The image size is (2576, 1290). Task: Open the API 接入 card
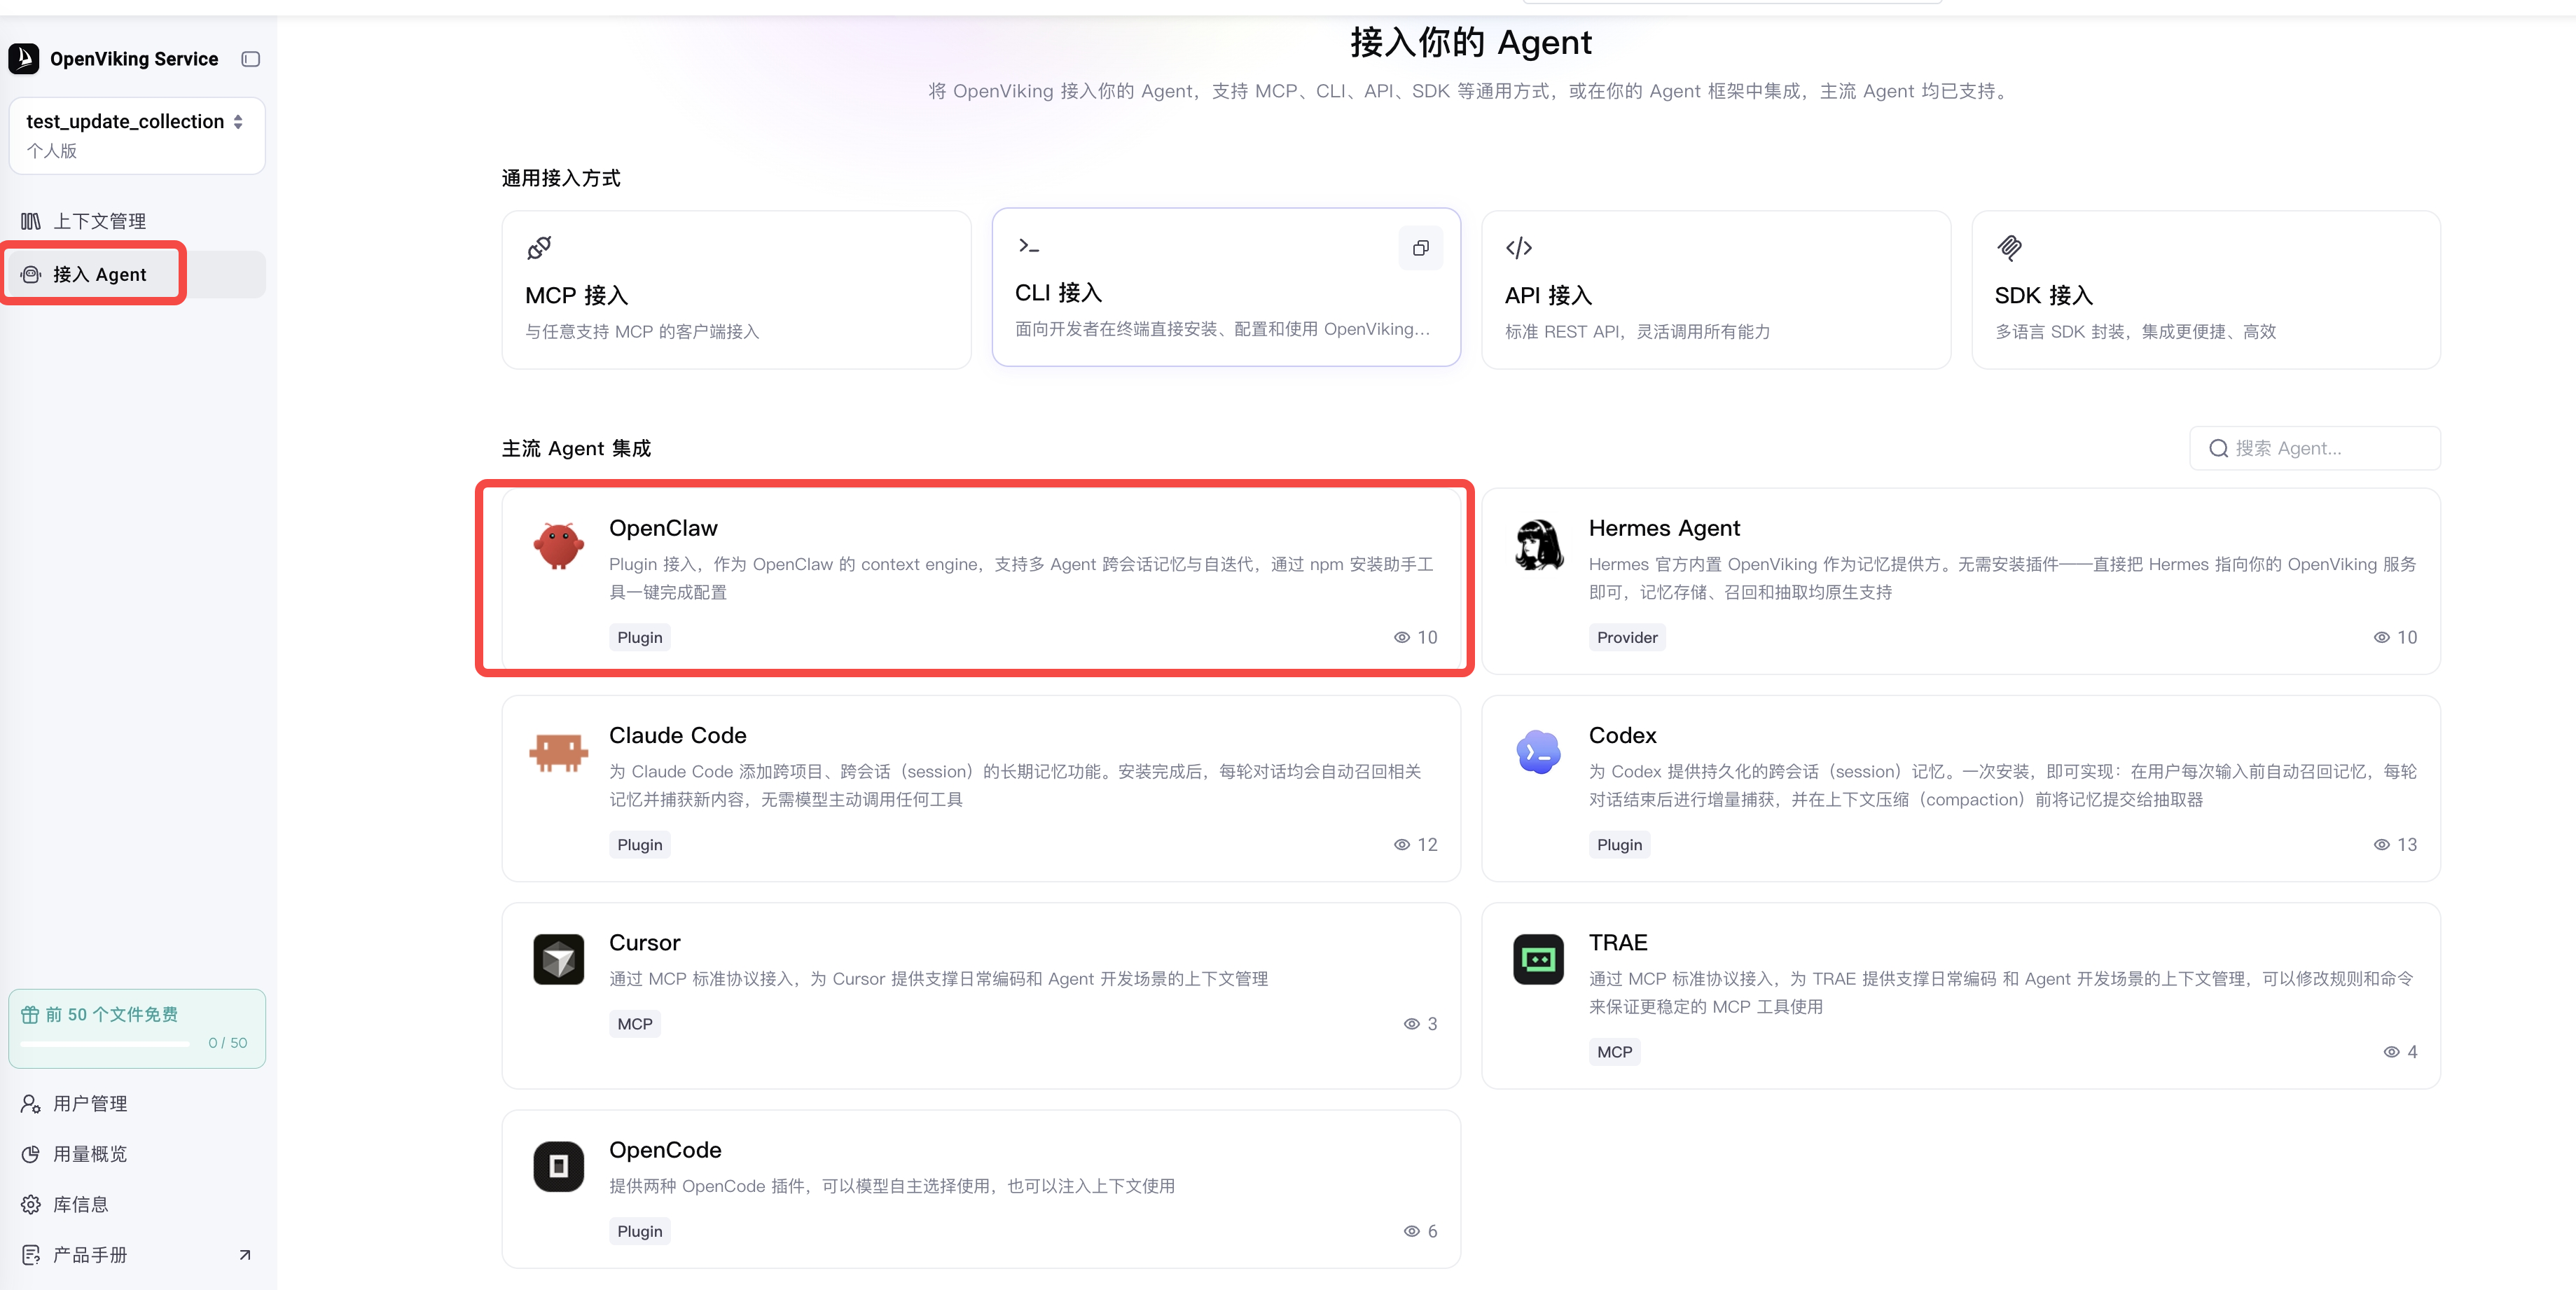point(1716,289)
